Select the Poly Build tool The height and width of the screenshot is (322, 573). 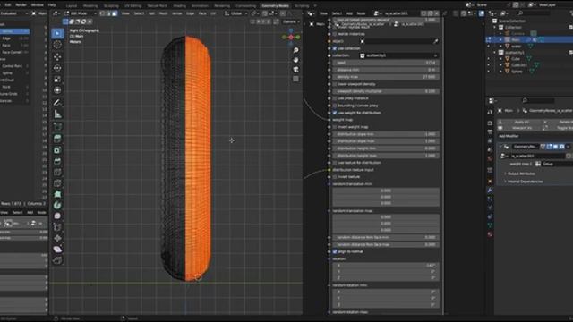point(57,194)
